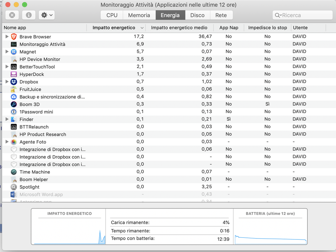Click Finder's App Nap Sì value

click(229, 119)
